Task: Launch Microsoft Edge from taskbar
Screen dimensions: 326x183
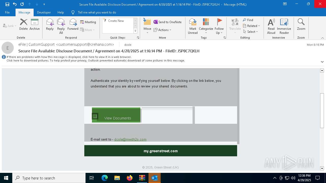Action: click(105, 178)
